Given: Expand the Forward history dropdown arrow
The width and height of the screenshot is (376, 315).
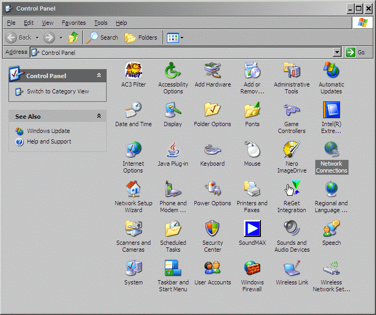Looking at the screenshot, I should coord(61,37).
